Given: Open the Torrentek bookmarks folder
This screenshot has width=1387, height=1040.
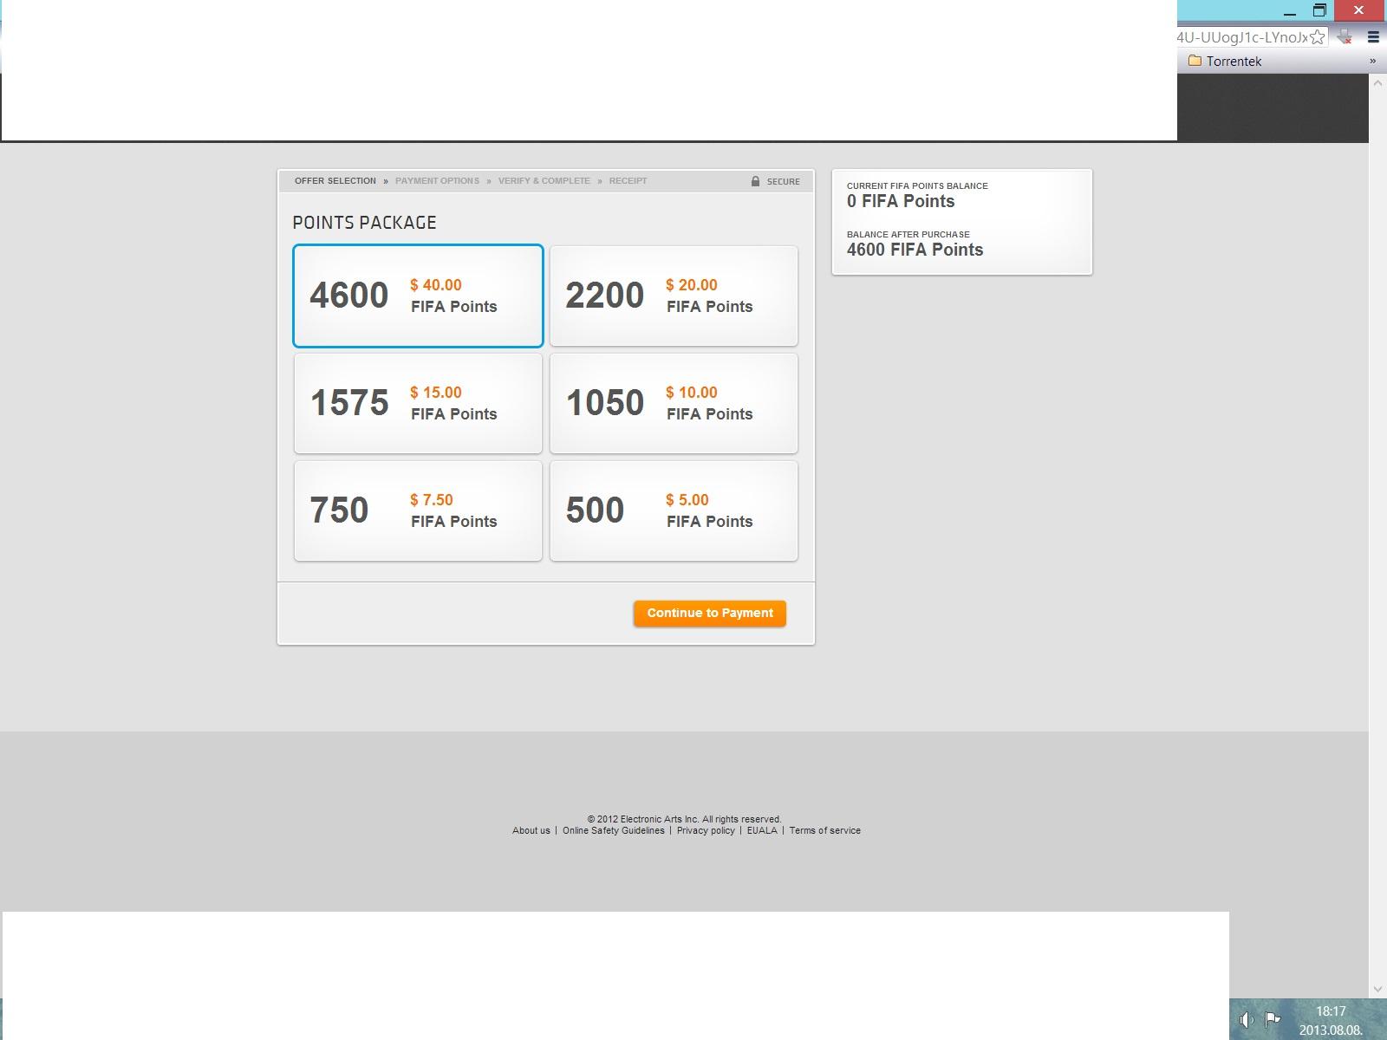Looking at the screenshot, I should 1225,61.
